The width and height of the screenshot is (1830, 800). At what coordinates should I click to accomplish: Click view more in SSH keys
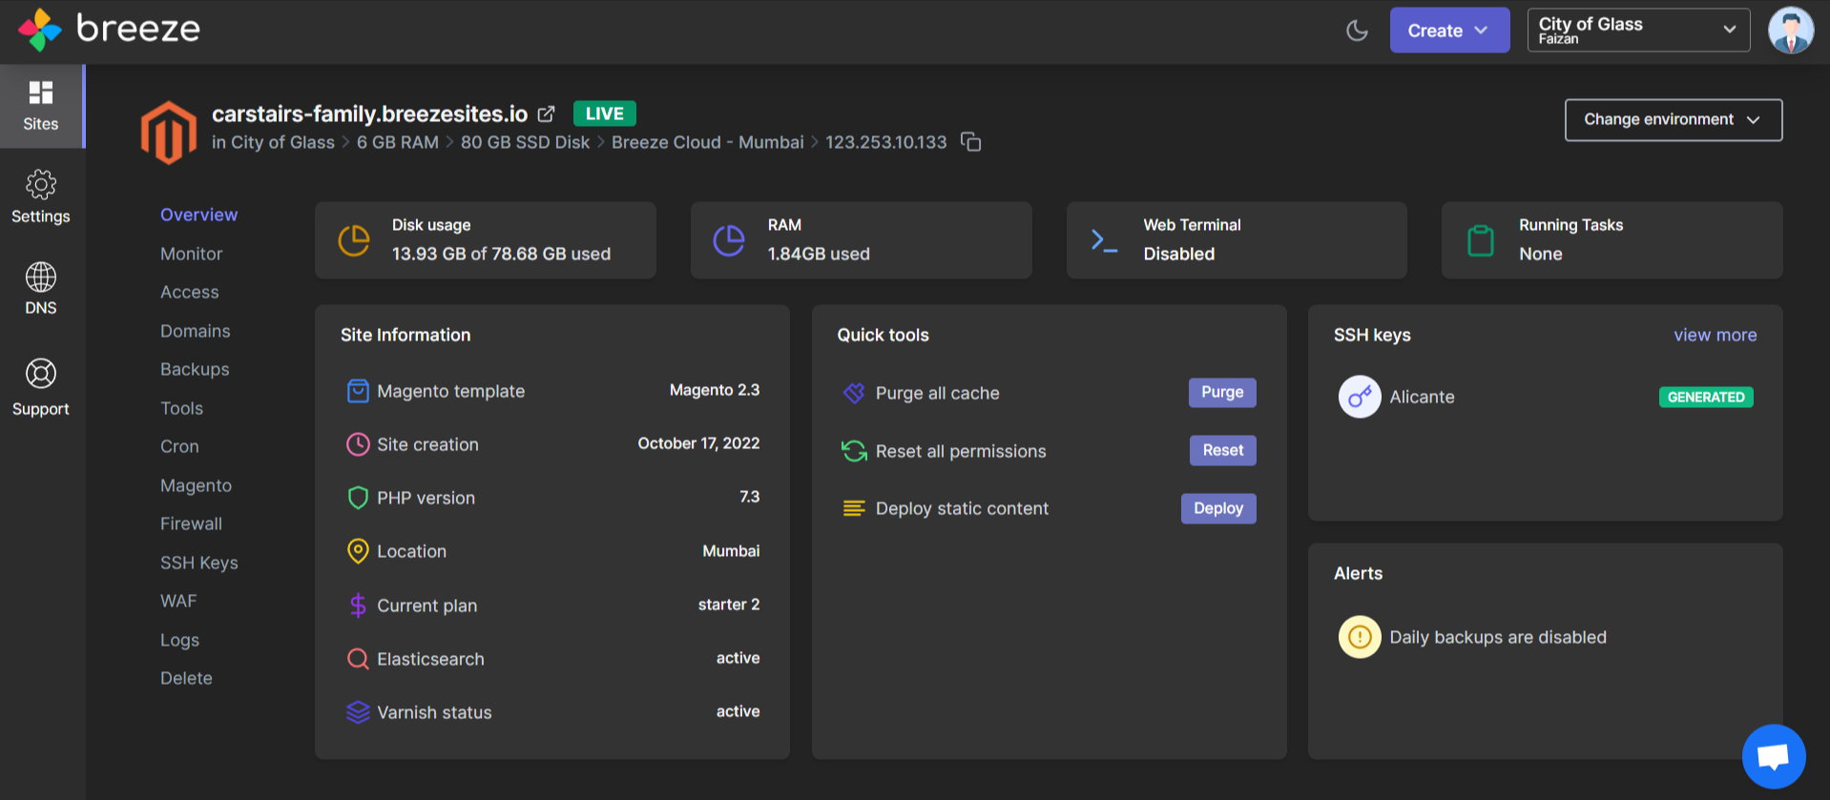point(1715,335)
